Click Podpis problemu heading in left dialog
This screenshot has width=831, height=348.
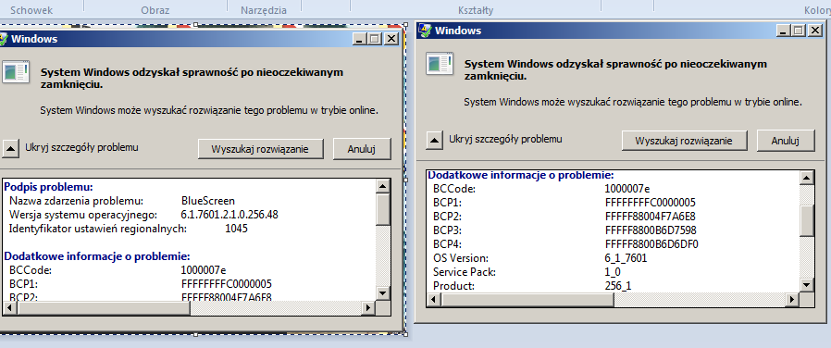pyautogui.click(x=49, y=186)
